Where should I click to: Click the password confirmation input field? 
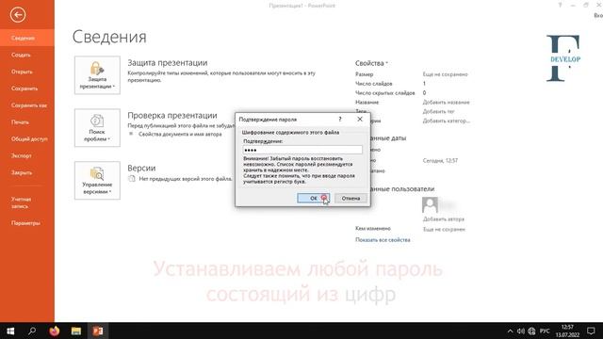tap(302, 150)
